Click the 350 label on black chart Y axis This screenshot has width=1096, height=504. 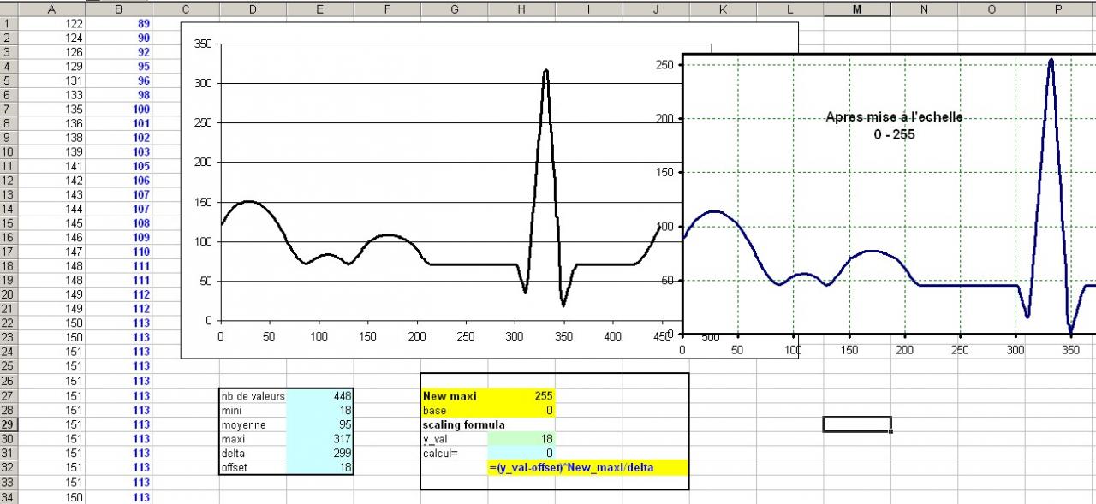coord(204,44)
